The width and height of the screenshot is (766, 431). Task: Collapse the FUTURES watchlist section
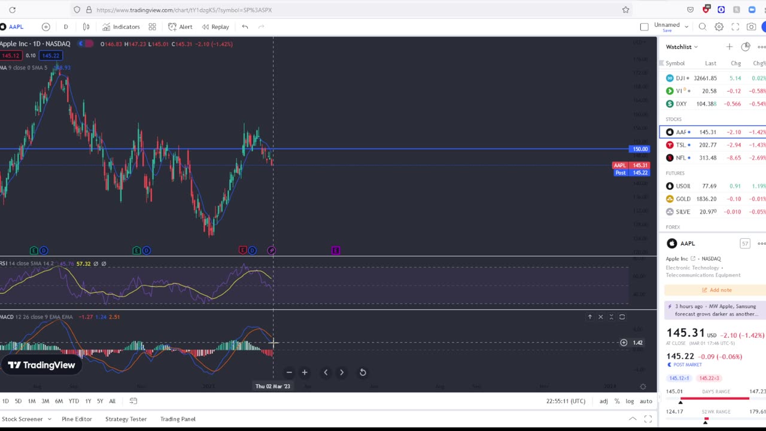click(675, 173)
